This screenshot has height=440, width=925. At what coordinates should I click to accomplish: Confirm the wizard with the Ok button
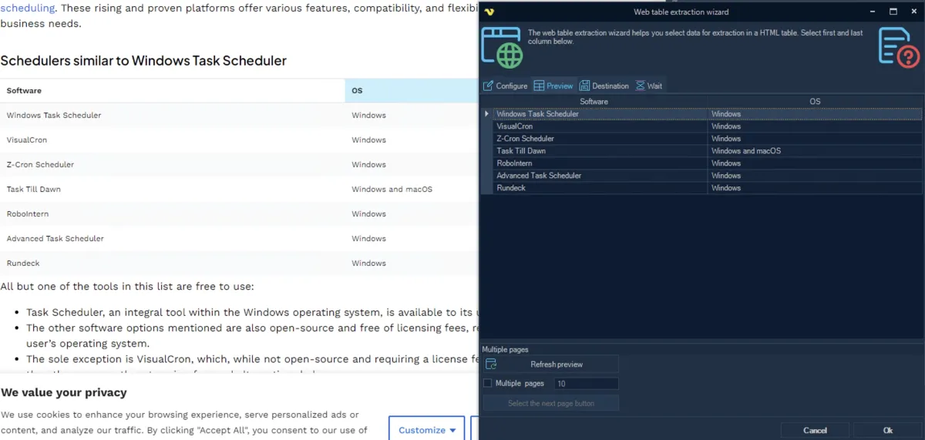tap(888, 430)
